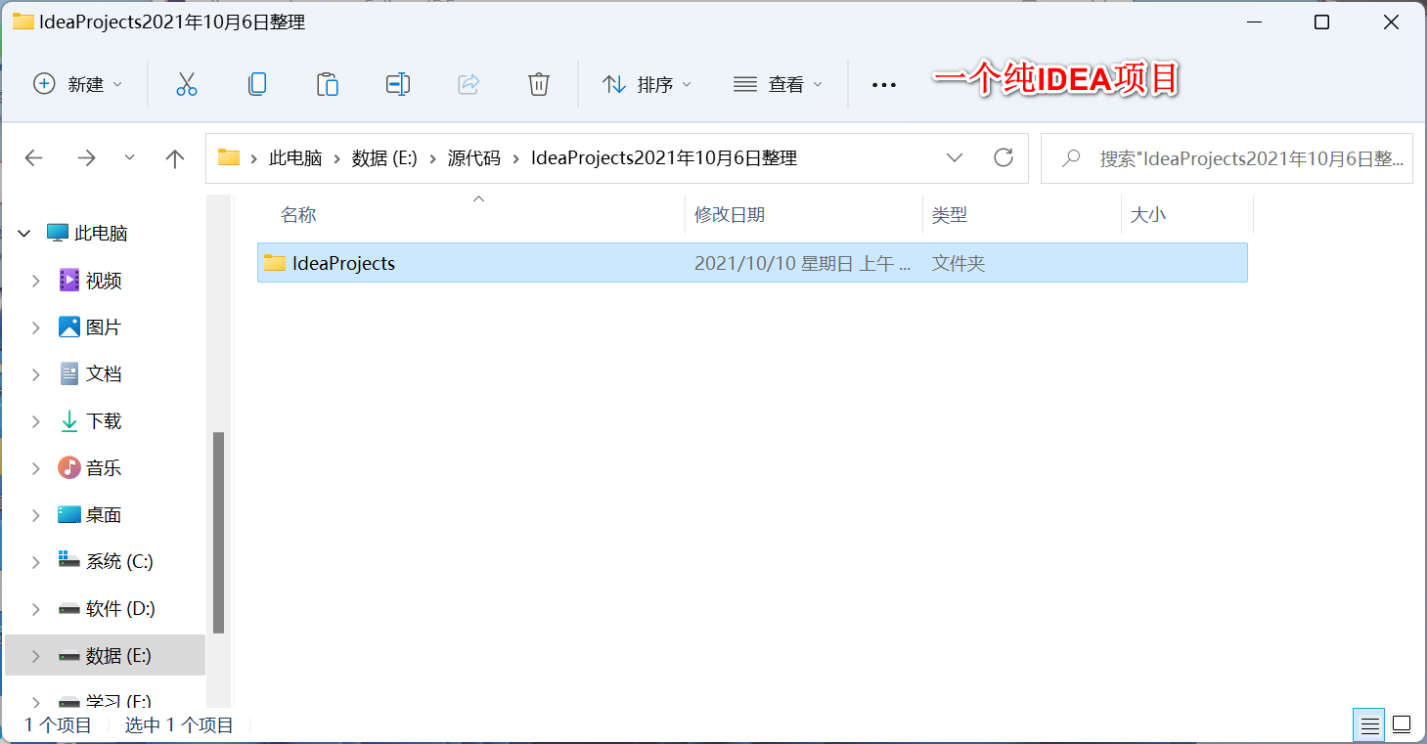Switch to large thumbnails view in status bar
1427x744 pixels.
(1401, 724)
